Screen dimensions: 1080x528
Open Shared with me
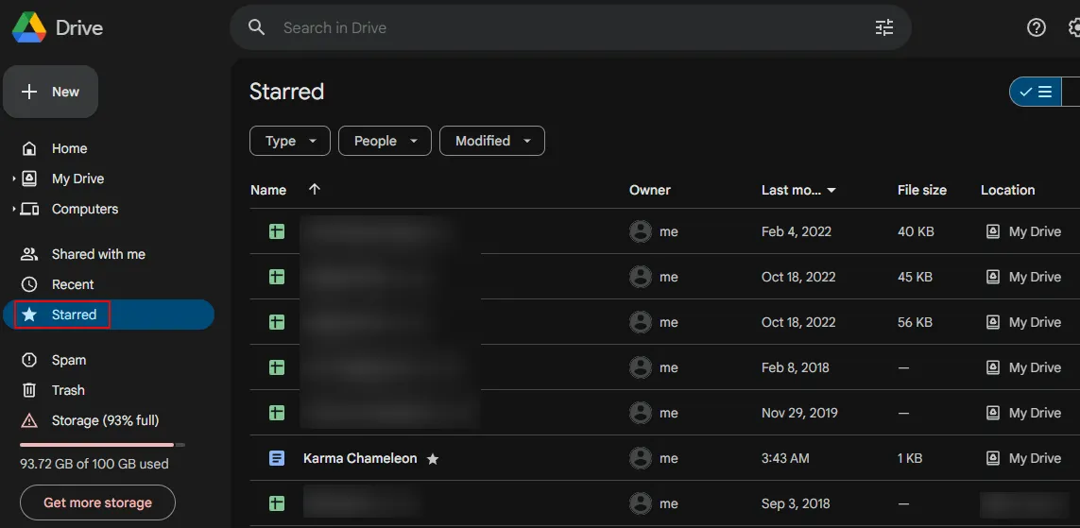98,255
